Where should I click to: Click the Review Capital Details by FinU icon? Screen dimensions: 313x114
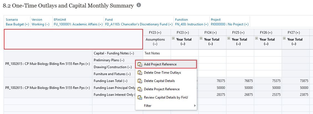[x=140, y=97]
